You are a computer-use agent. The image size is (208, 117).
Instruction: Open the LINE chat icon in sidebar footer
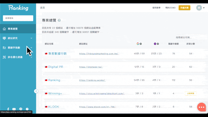tap(21, 109)
